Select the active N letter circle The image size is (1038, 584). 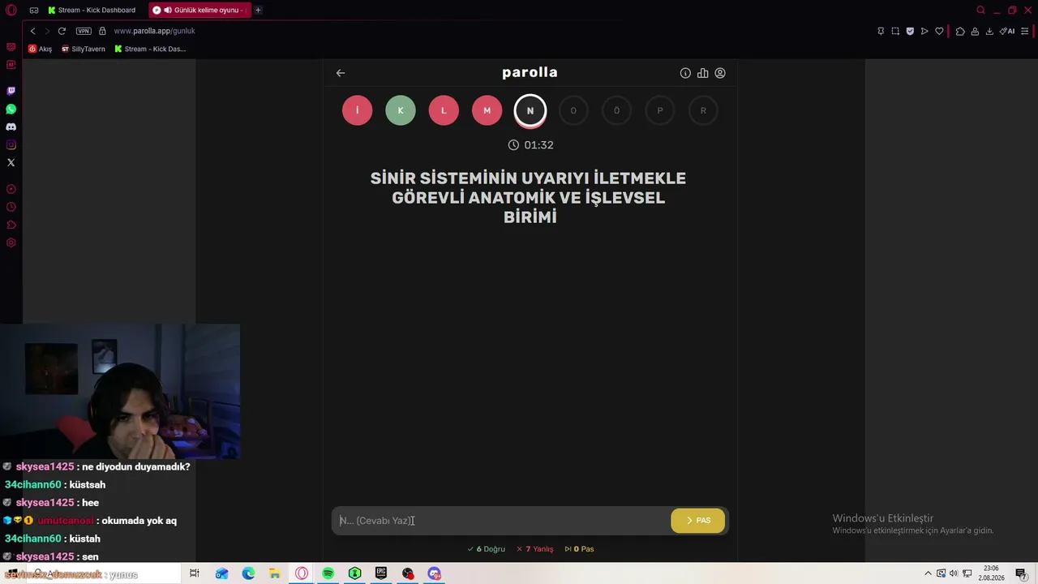[x=530, y=110]
